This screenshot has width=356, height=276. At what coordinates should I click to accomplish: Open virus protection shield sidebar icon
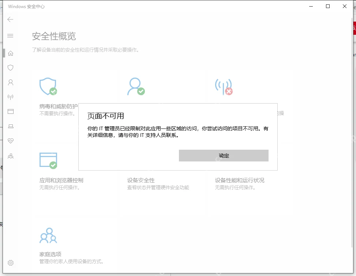coord(11,67)
